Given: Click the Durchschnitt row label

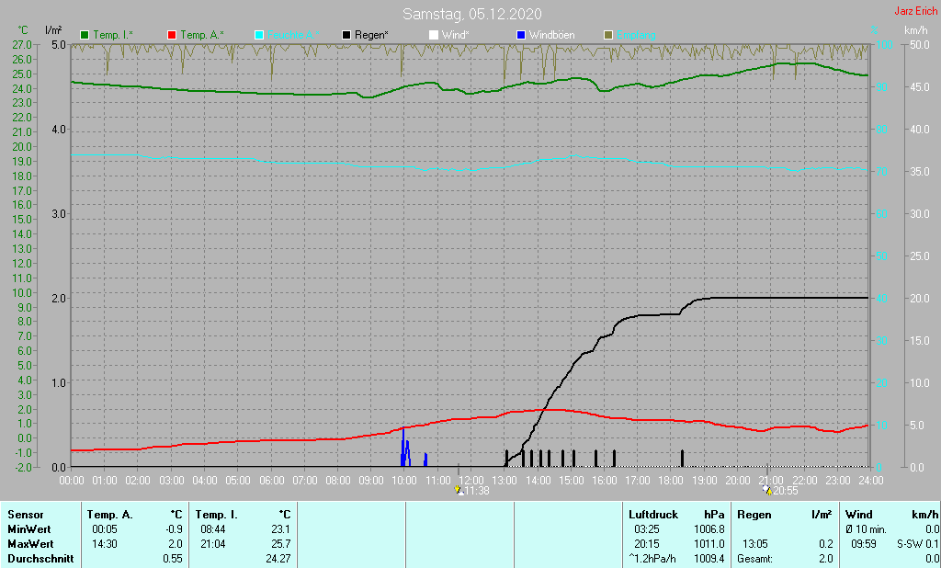Looking at the screenshot, I should click(38, 559).
